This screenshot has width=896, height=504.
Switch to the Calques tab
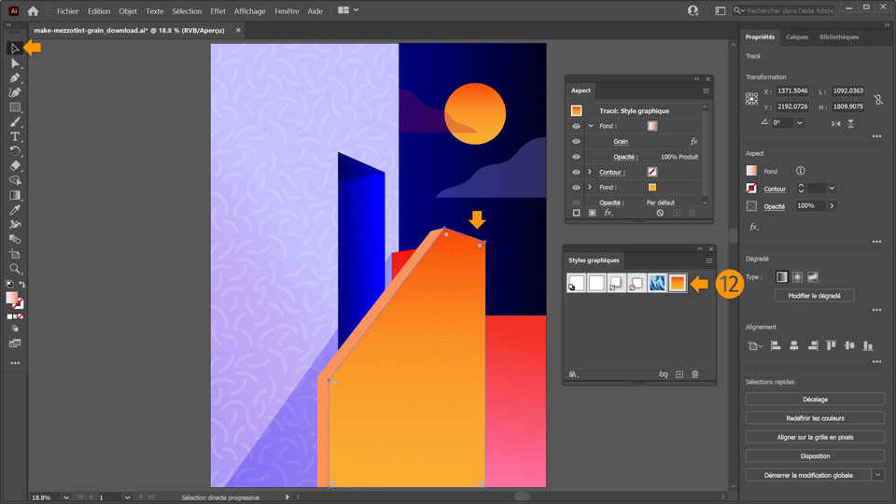coord(796,37)
